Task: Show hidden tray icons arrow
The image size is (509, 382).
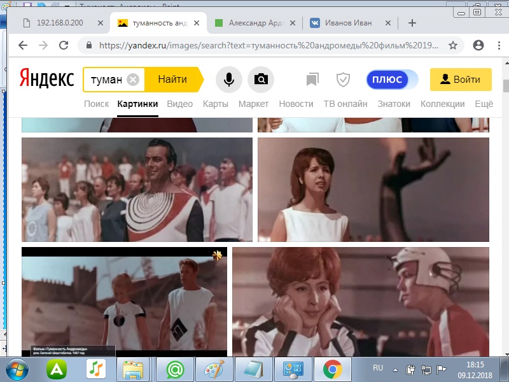Action: coord(395,370)
